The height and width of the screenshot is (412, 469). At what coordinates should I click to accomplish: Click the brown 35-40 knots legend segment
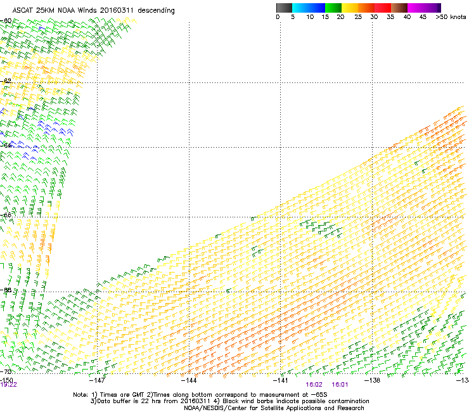(399, 8)
